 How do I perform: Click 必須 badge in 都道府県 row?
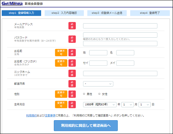point(72,84)
